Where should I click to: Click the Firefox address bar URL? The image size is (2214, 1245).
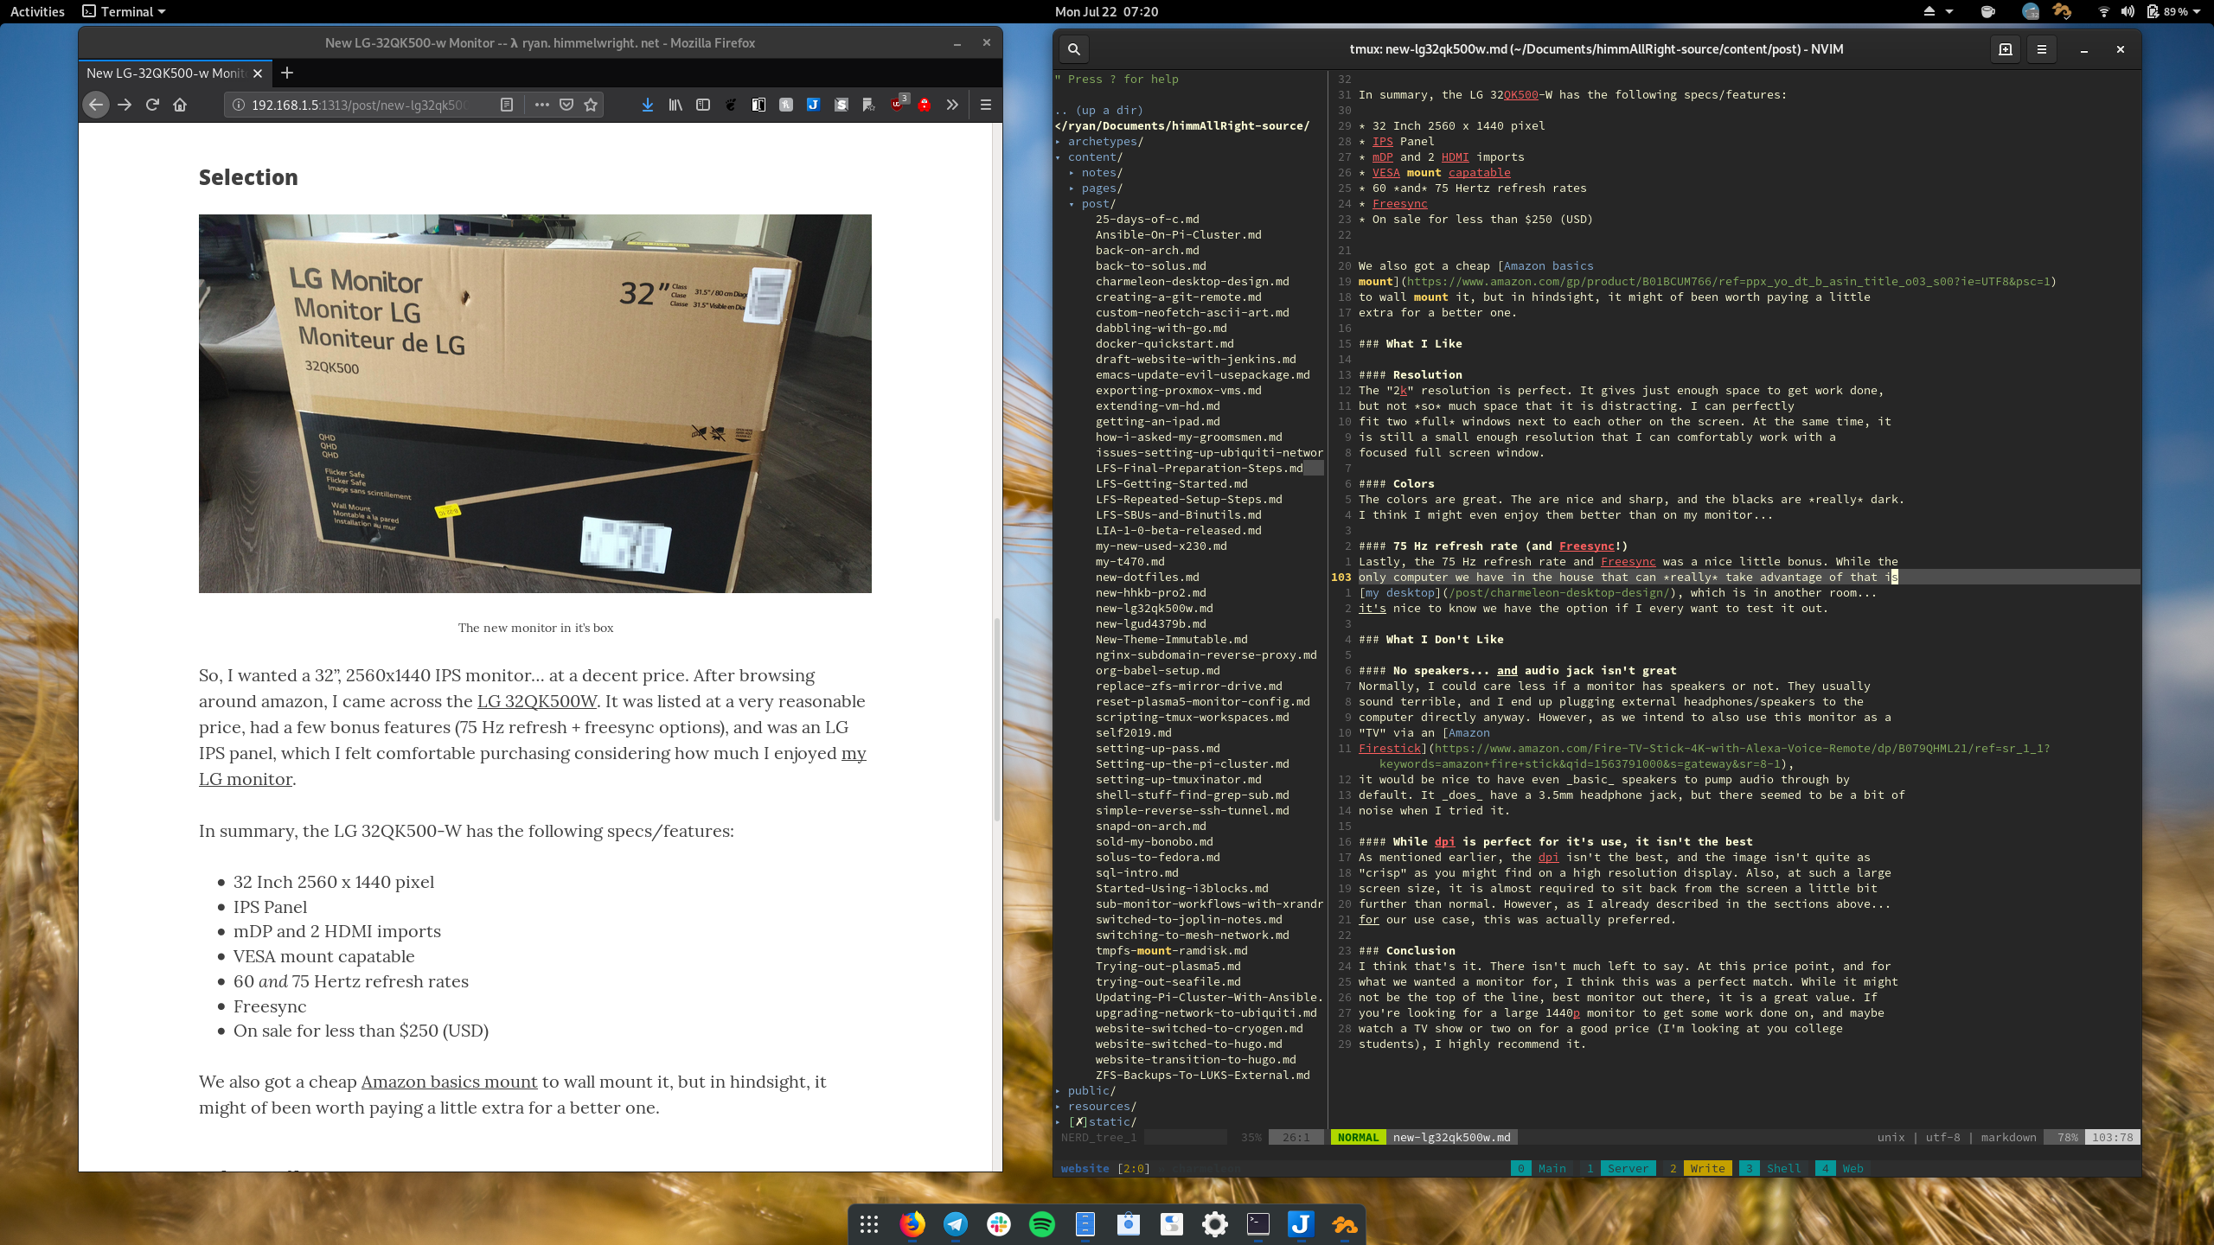359,105
